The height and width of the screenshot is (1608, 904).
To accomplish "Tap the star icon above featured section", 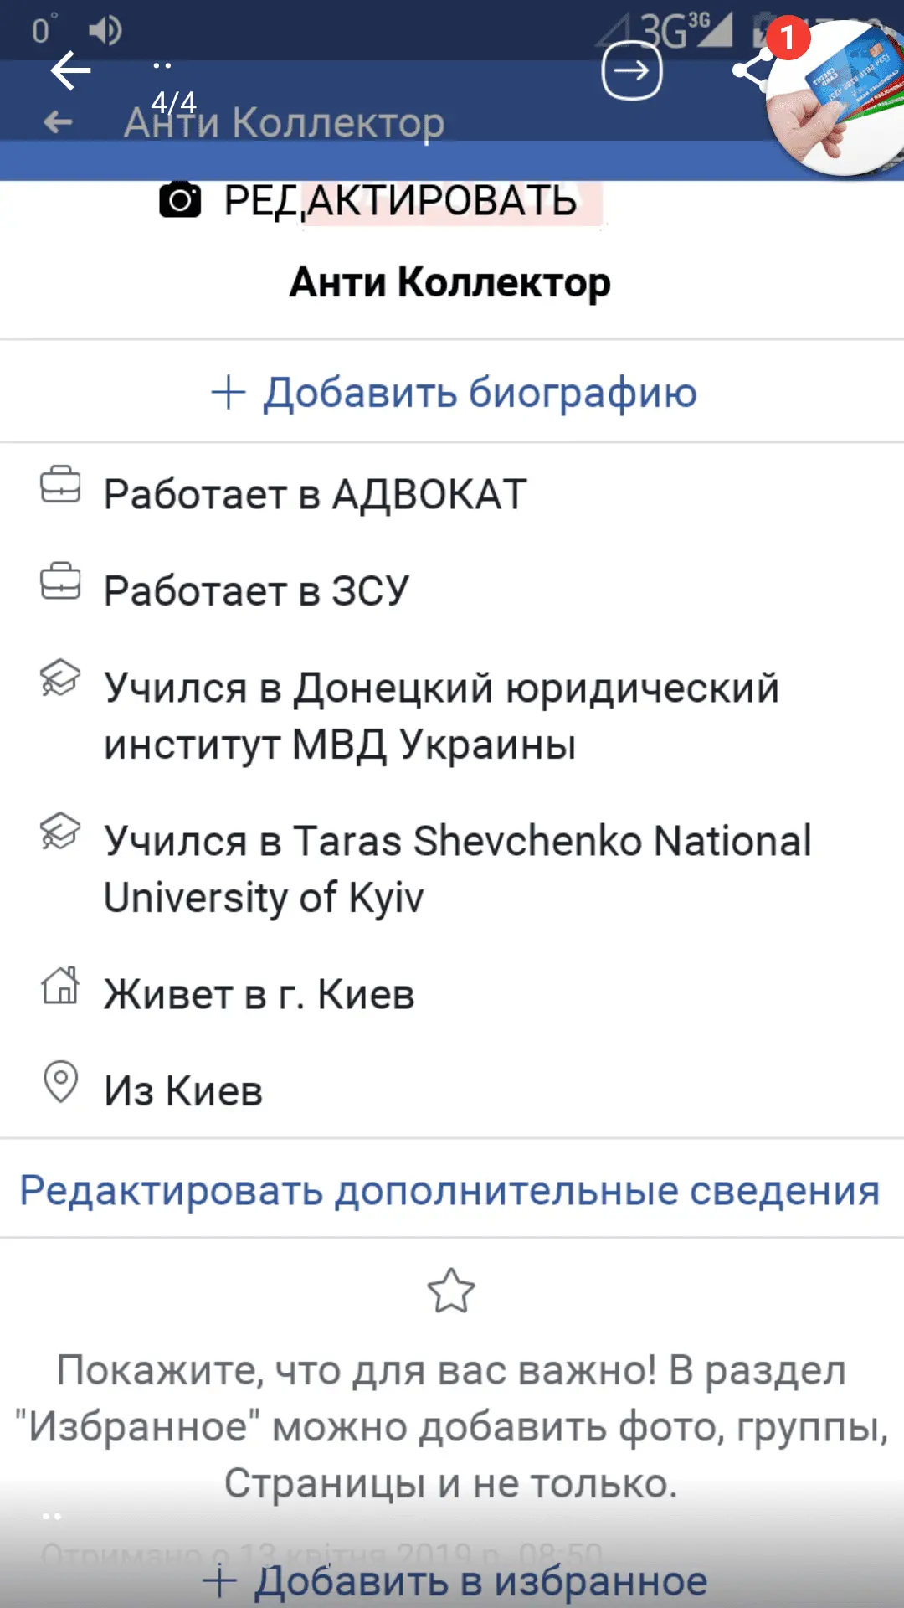I will click(x=451, y=1291).
